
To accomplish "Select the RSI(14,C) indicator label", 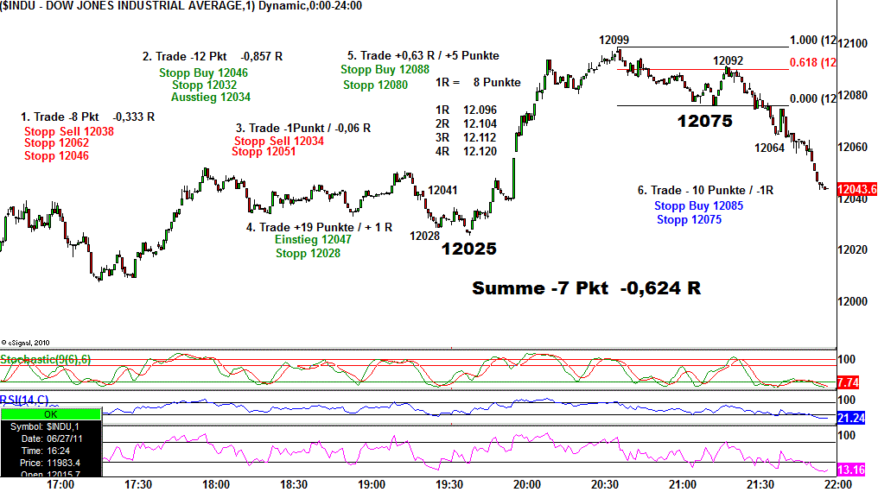I will [x=25, y=401].
